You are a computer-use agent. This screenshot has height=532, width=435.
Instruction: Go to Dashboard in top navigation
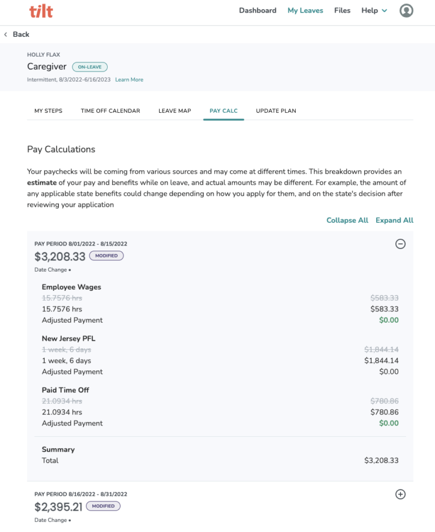pos(258,11)
